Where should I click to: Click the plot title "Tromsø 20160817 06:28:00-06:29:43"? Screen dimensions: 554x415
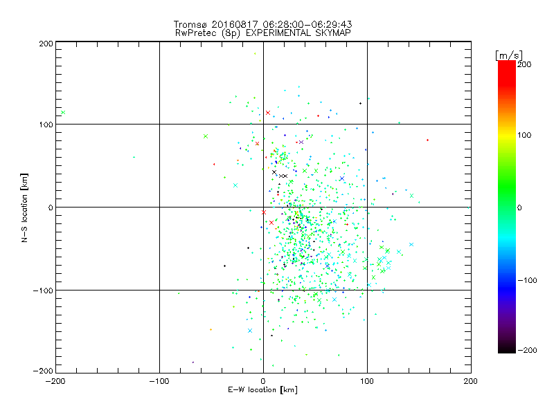(x=262, y=24)
